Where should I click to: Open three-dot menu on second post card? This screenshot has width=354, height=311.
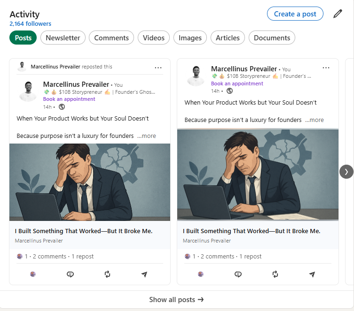click(x=326, y=68)
